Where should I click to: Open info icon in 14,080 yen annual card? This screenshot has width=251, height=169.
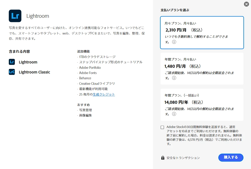pyautogui.click(x=174, y=114)
